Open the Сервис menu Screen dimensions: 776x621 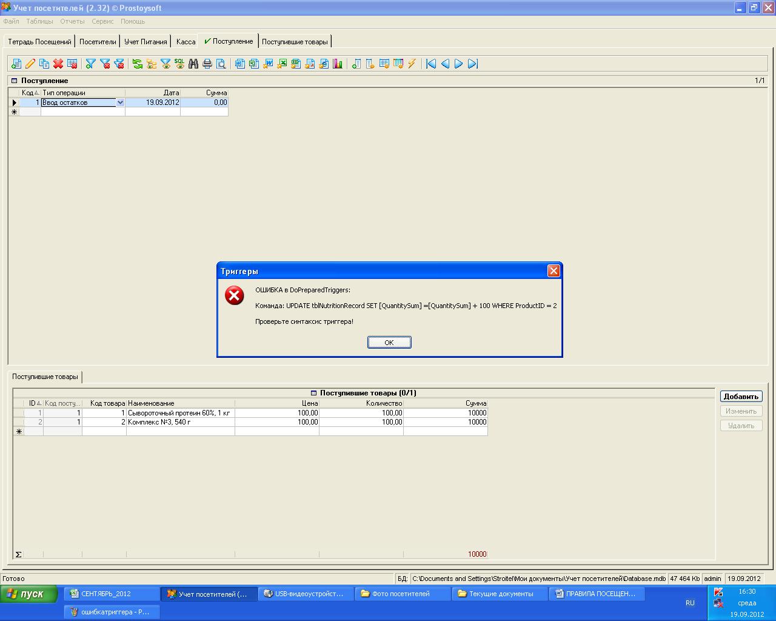(x=102, y=21)
